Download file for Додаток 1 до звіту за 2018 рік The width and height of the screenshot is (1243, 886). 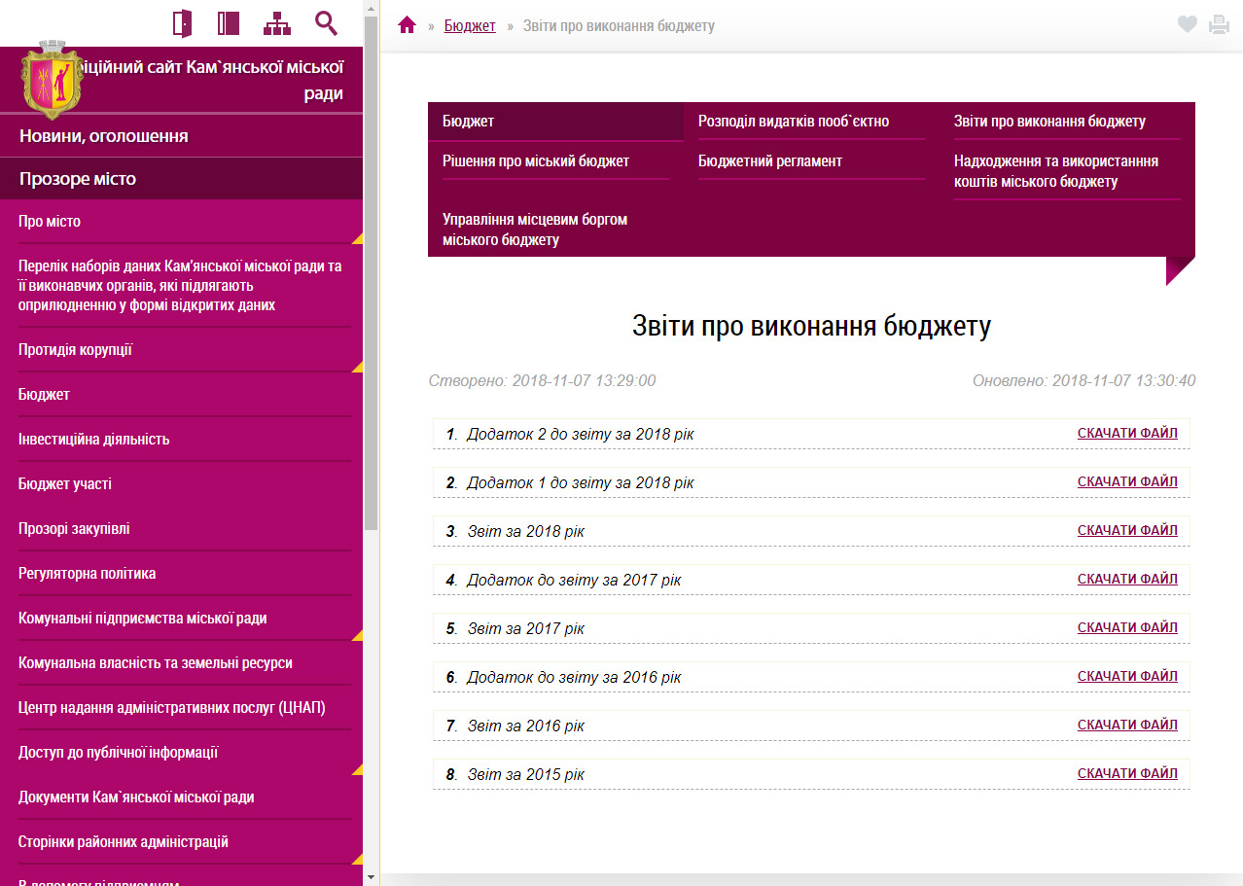tap(1127, 482)
